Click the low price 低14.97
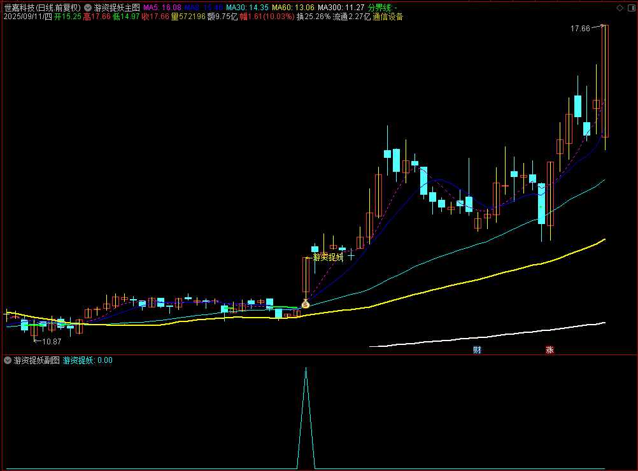The width and height of the screenshot is (638, 471). point(126,17)
